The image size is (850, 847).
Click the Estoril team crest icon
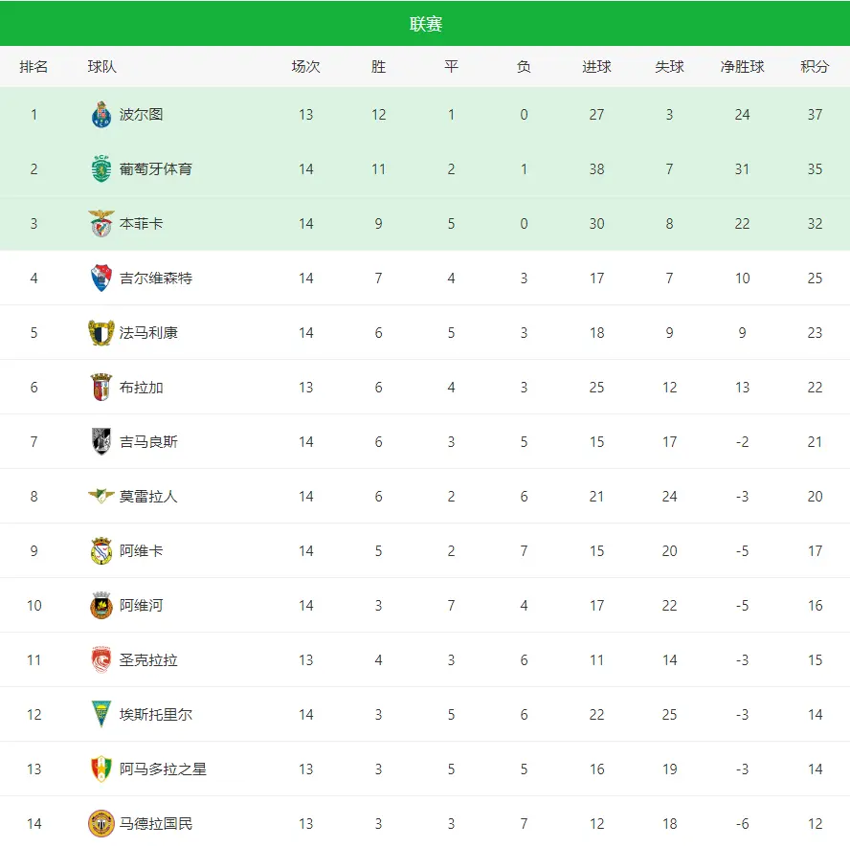(x=101, y=715)
